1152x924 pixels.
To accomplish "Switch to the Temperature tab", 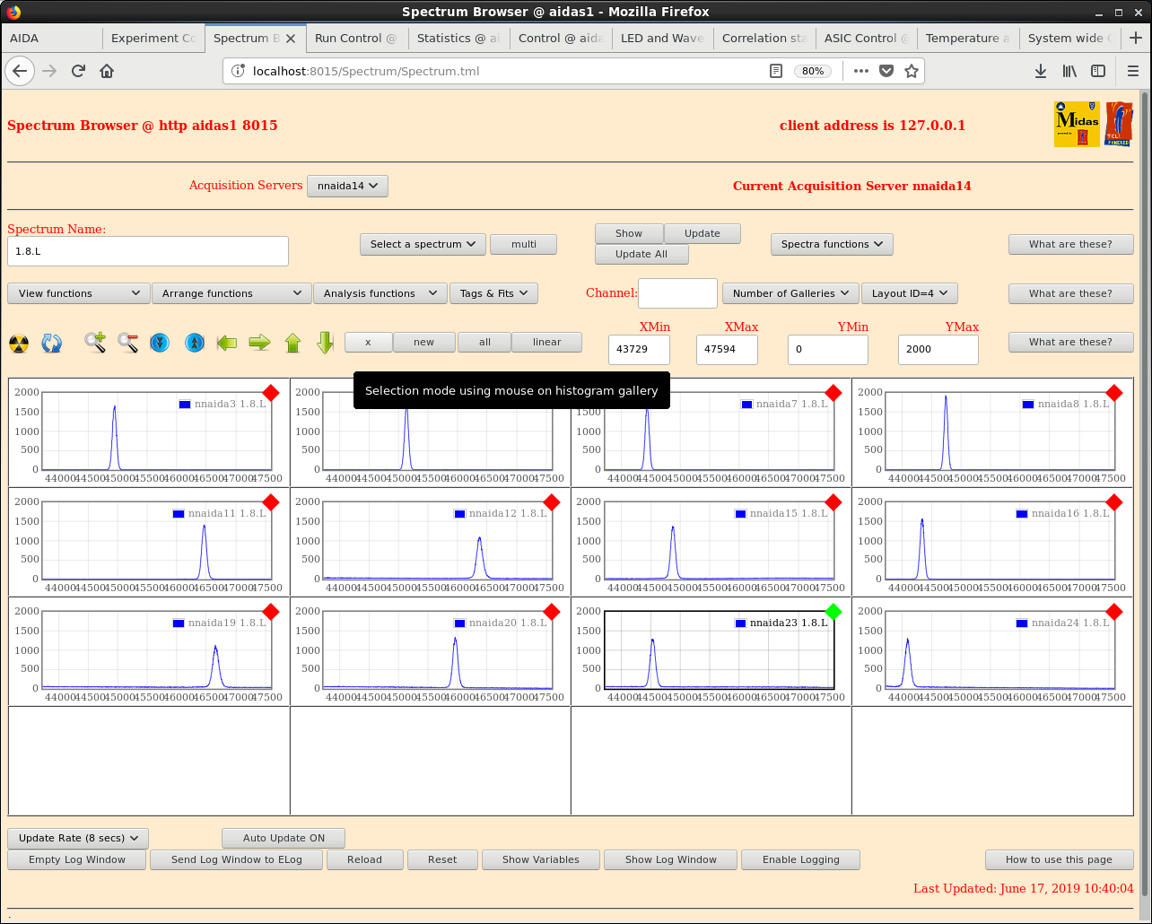I will pyautogui.click(x=968, y=38).
